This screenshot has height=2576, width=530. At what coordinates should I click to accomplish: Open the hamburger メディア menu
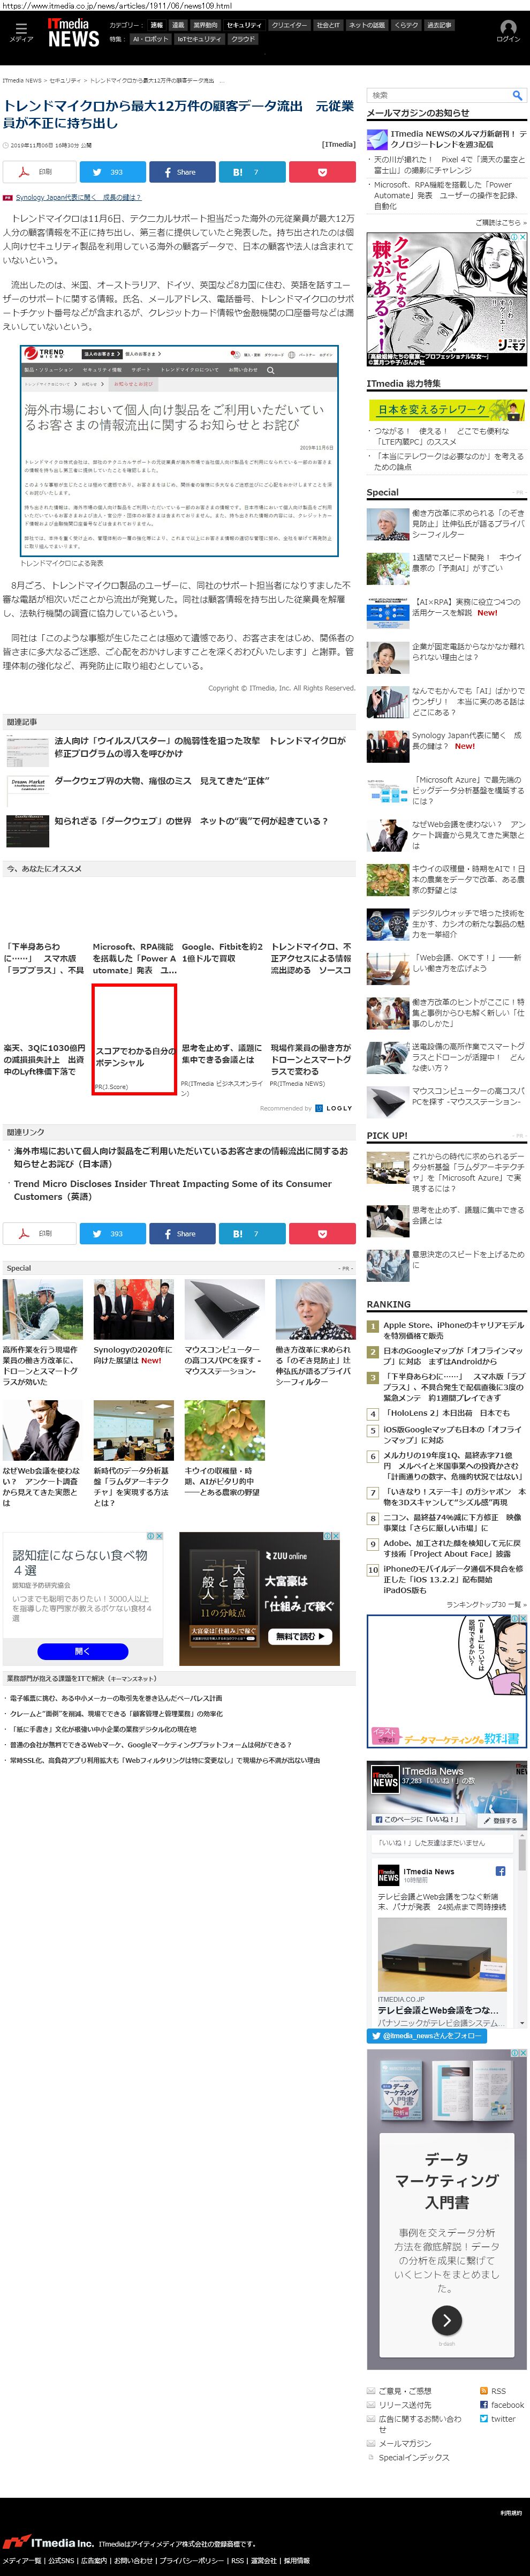click(x=21, y=31)
